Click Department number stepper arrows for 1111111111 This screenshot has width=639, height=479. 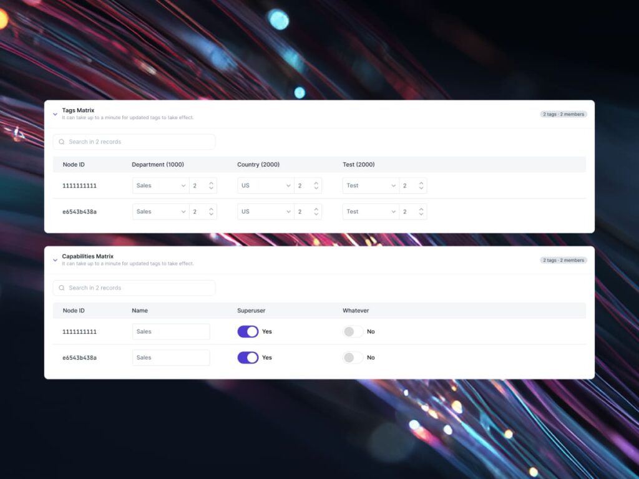click(211, 186)
